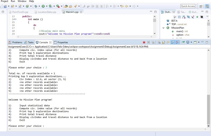The width and height of the screenshot is (211, 136).
Task: Switch to the LocationData.cpp editor tab
Action: click(46, 12)
